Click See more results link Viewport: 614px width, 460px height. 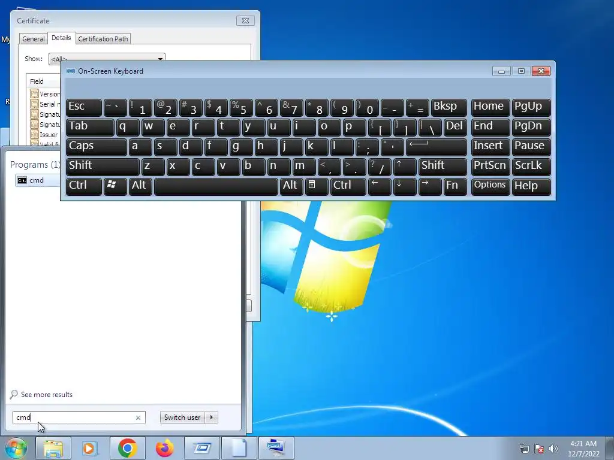[x=47, y=395]
